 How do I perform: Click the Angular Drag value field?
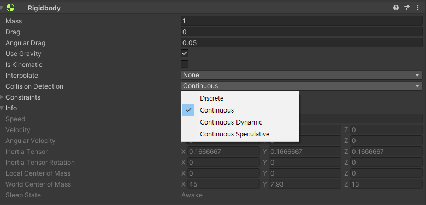[301, 43]
